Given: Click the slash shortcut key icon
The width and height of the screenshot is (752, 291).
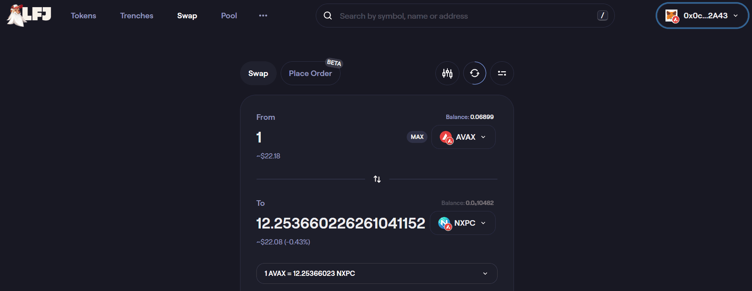Looking at the screenshot, I should coord(602,16).
